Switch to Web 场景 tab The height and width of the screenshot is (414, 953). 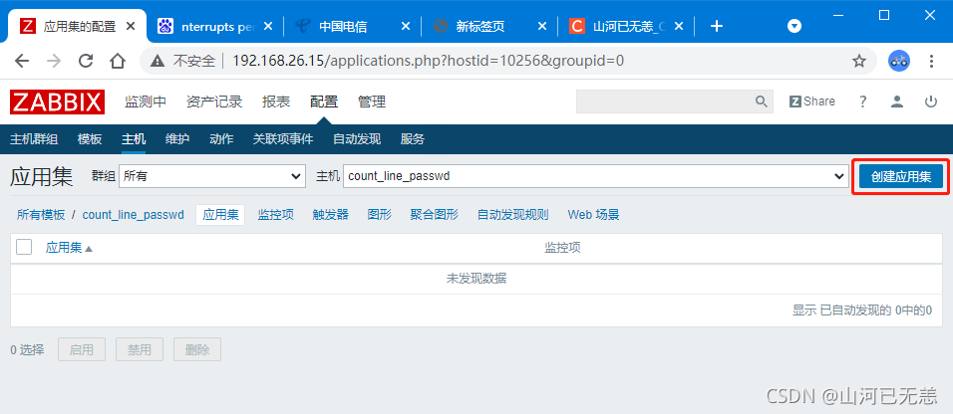594,215
